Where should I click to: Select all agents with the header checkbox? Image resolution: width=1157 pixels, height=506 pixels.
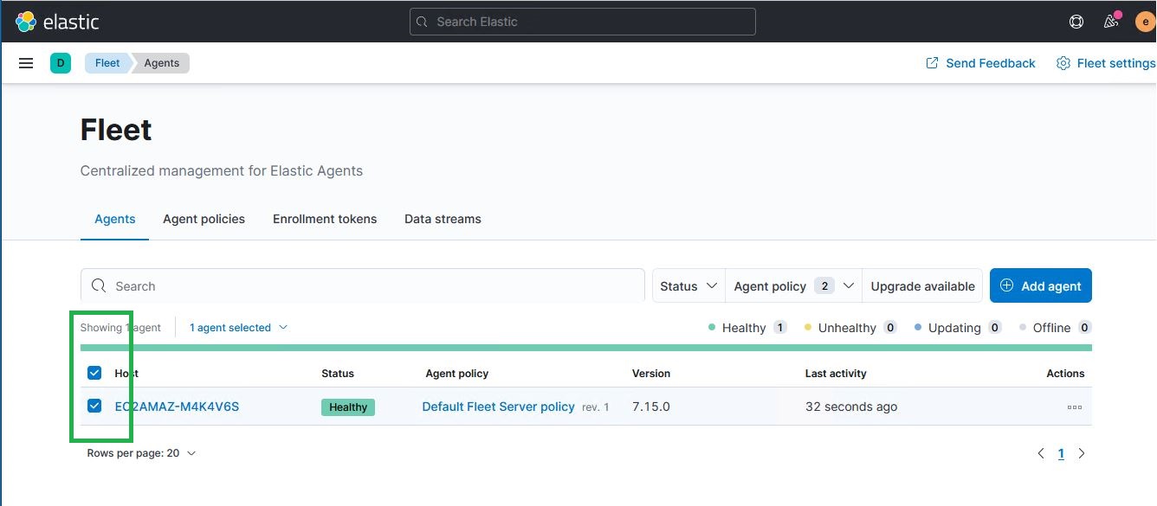(94, 373)
